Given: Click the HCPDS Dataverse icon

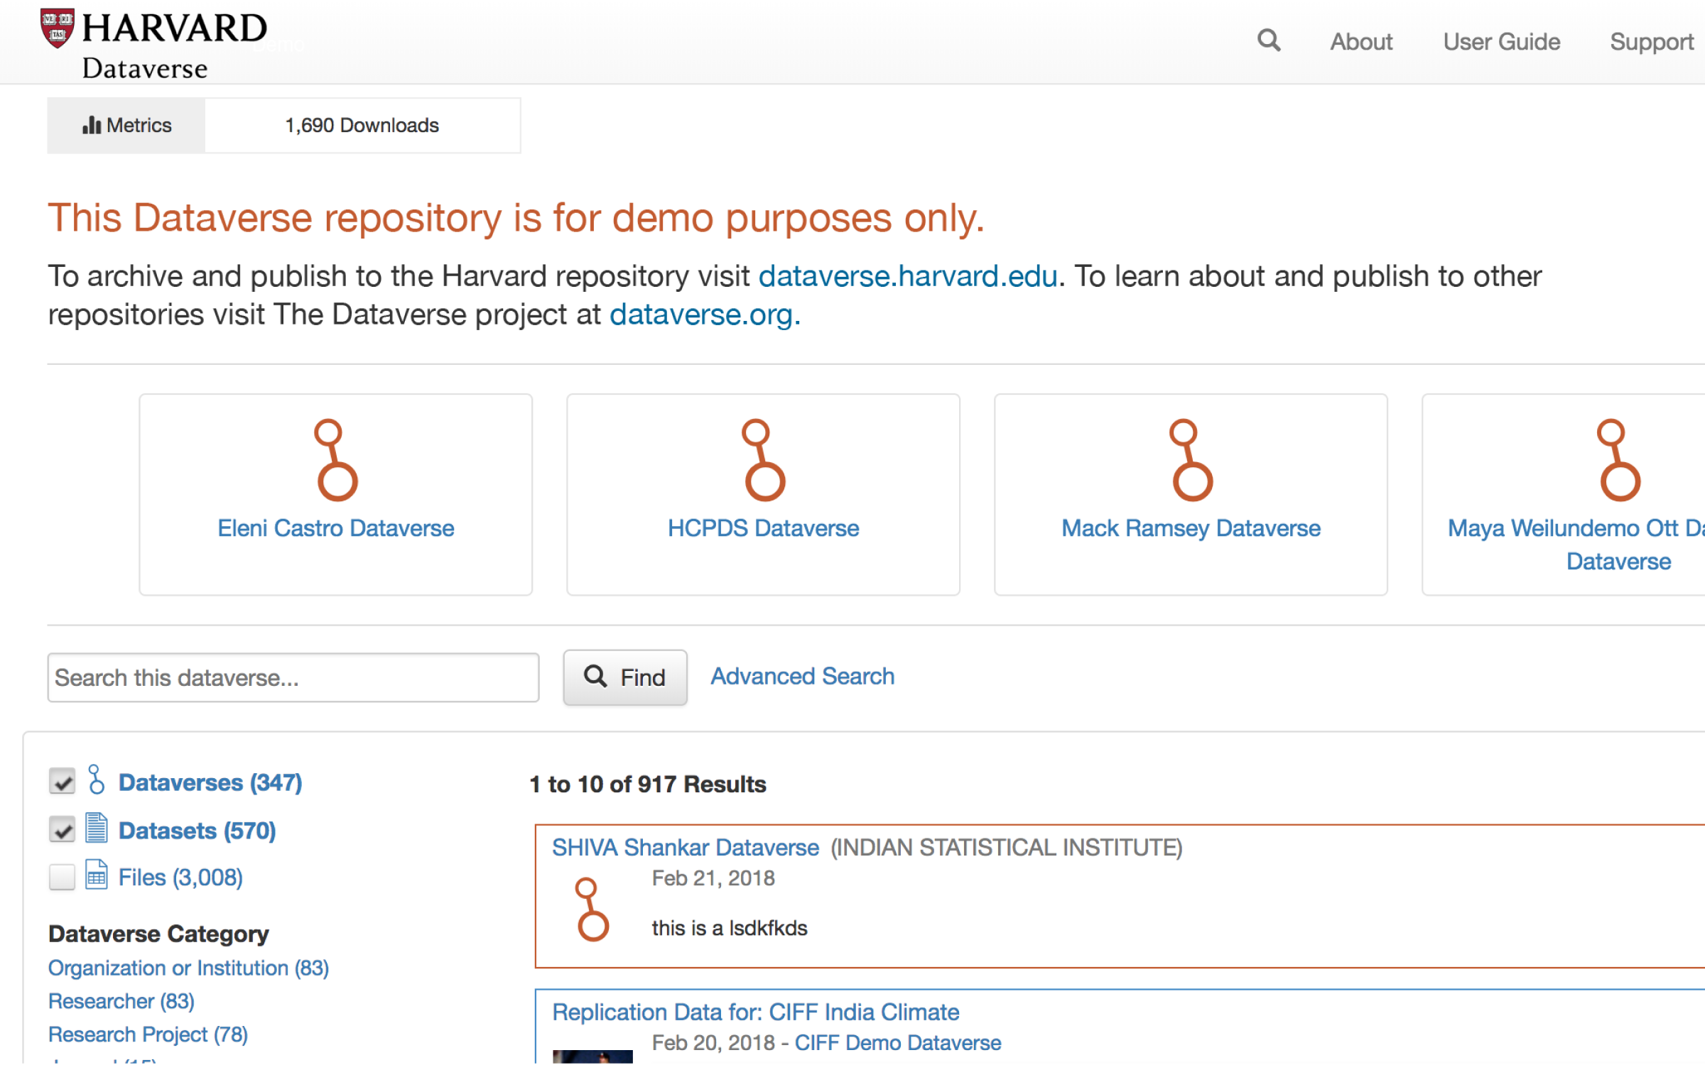Looking at the screenshot, I should coord(764,460).
